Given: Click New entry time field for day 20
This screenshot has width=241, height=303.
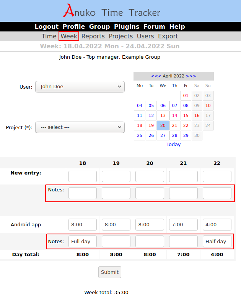Looking at the screenshot, I should click(x=150, y=176).
